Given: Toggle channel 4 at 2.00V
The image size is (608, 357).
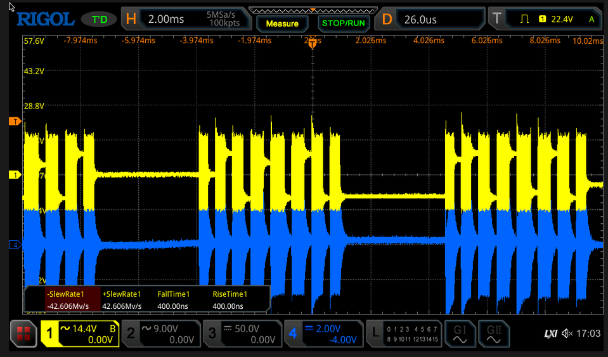Looking at the screenshot, I should [x=324, y=334].
